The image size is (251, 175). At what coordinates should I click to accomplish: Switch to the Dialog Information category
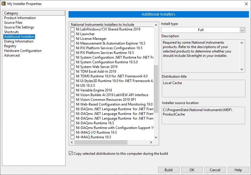(19, 41)
